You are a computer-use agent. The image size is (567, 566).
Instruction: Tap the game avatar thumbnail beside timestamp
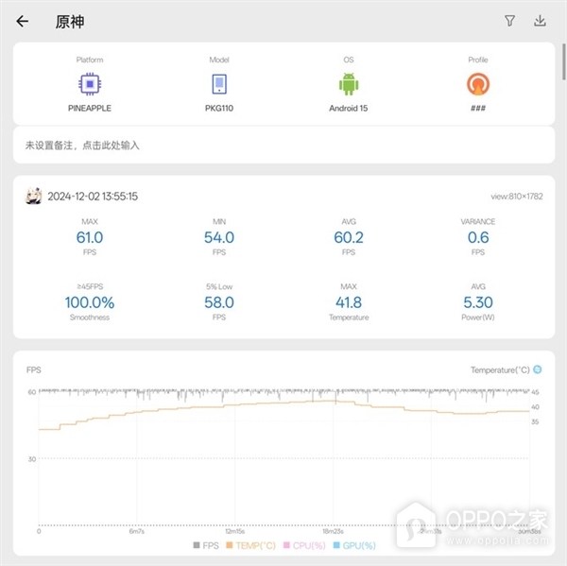pos(34,196)
